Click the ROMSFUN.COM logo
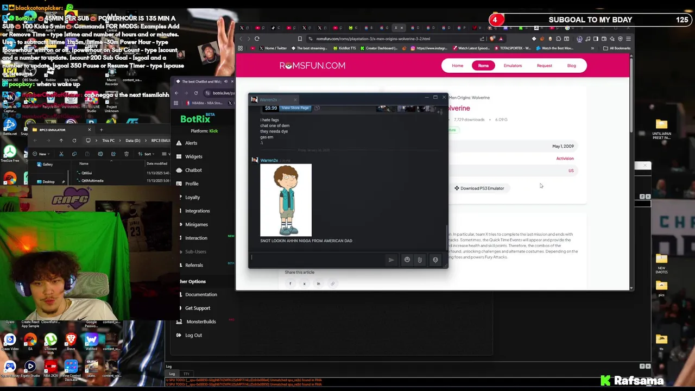 tap(312, 66)
